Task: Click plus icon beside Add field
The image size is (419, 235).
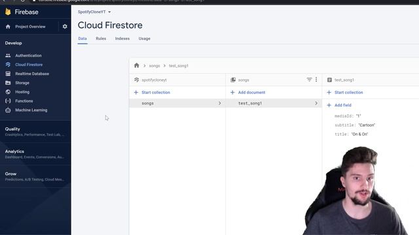Action: pyautogui.click(x=329, y=105)
